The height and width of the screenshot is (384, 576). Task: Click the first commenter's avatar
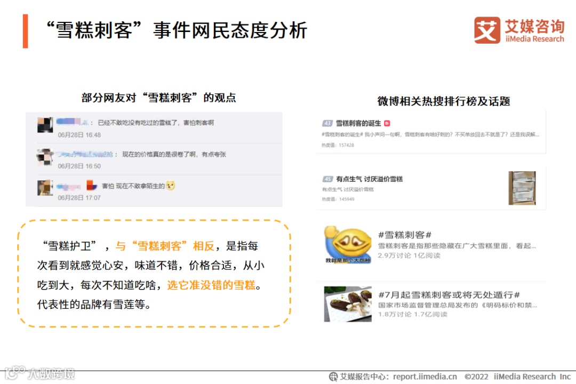tap(45, 125)
